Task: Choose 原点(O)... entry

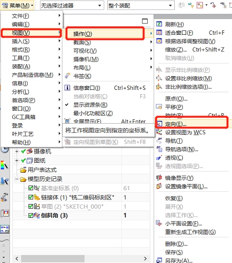Action: 193,98
